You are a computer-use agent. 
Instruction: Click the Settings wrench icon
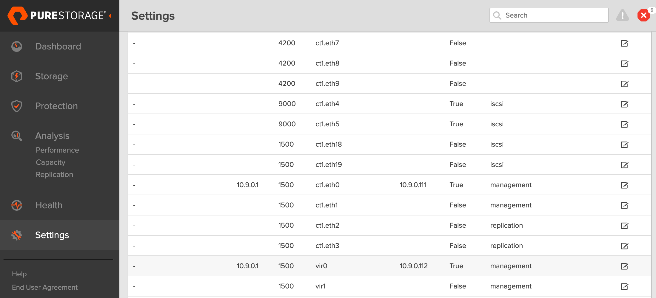pos(16,235)
